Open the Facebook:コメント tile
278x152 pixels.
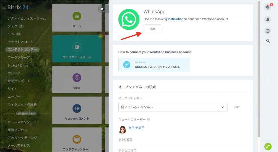pyautogui.click(x=77, y=110)
